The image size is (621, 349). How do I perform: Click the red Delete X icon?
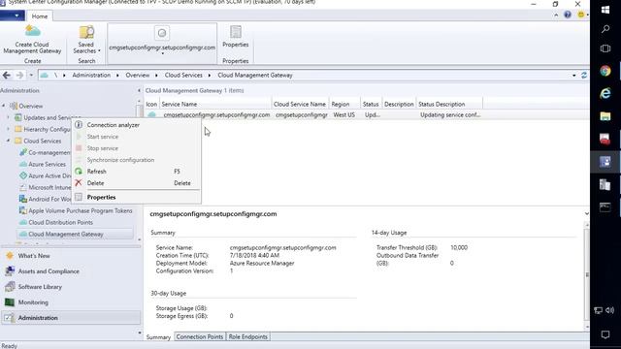79,183
